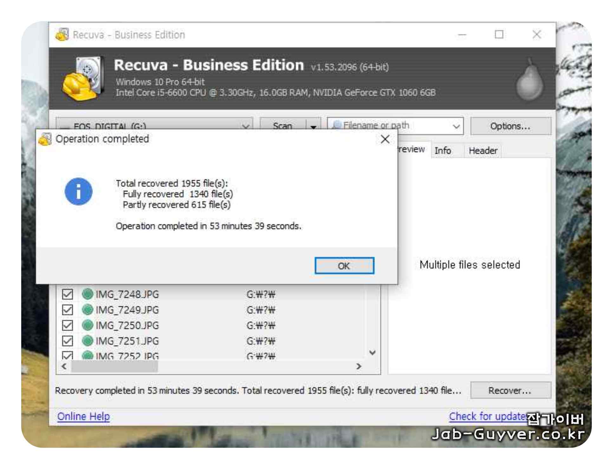Screen dimensions: 613x469
Task: Expand the Filename or path dropdown
Action: pos(456,126)
